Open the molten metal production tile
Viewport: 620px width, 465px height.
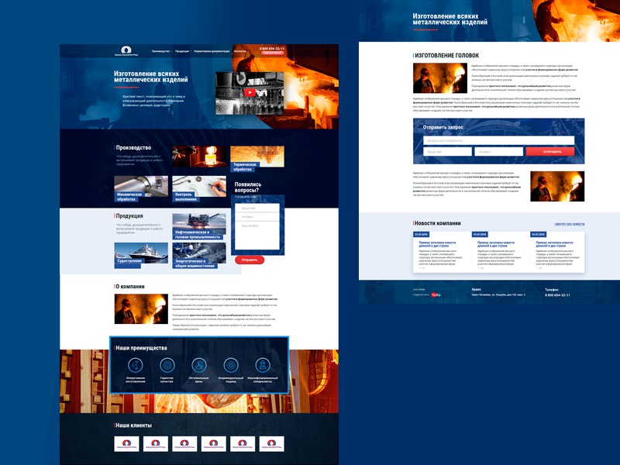pos(199,157)
